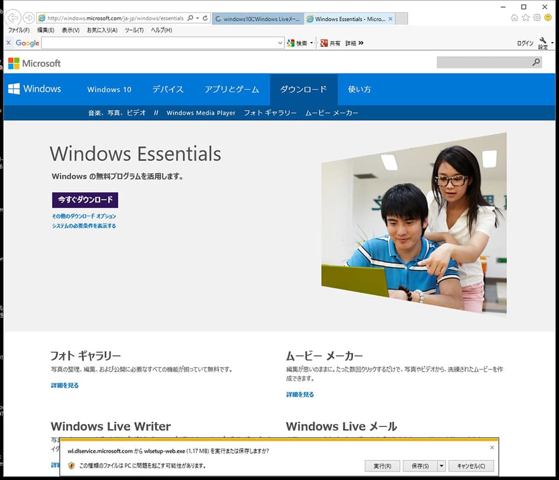Open favorites with the star icon
Image resolution: width=559 pixels, height=480 pixels.
coord(525,18)
